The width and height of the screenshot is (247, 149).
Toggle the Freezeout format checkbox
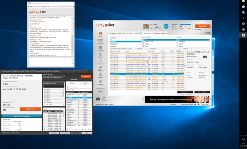[x=177, y=41]
